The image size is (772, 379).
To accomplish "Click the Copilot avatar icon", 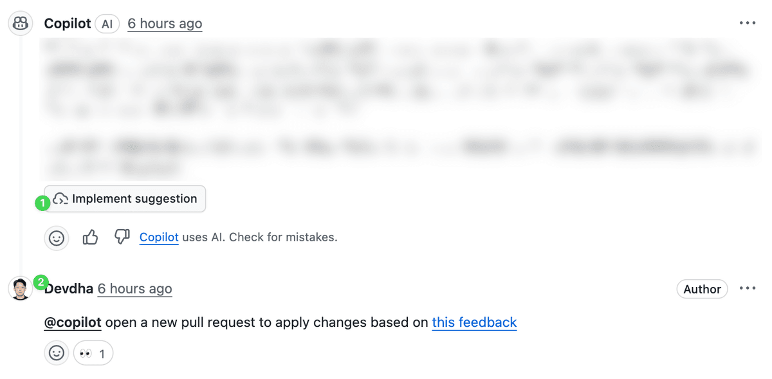I will (x=20, y=24).
